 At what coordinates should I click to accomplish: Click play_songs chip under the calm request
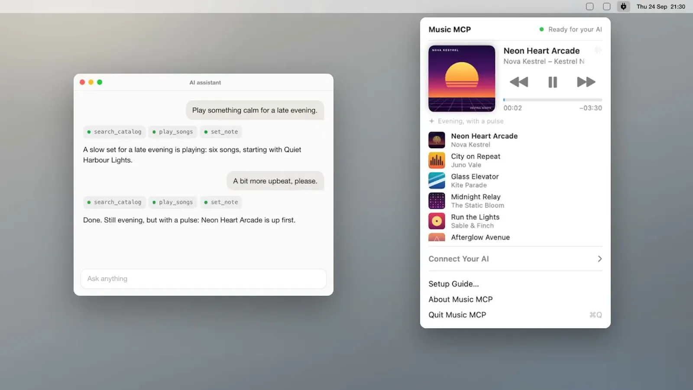click(173, 132)
